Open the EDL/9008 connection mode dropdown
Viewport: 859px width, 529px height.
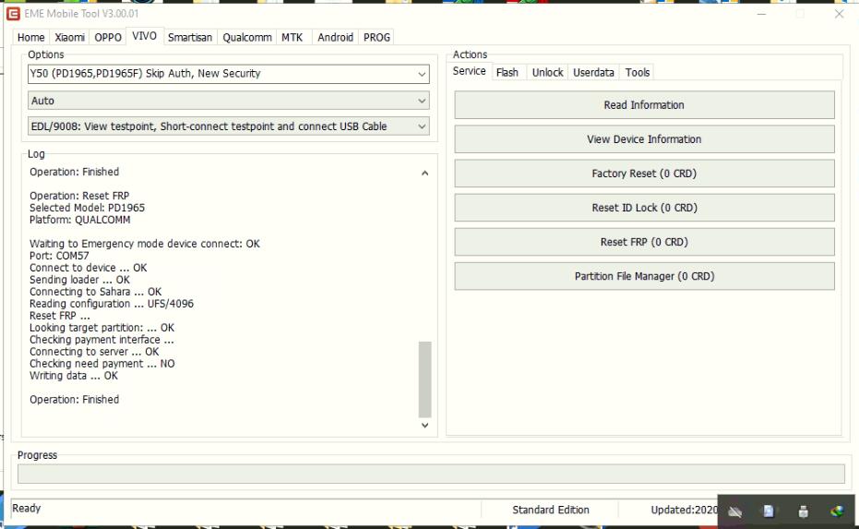229,126
